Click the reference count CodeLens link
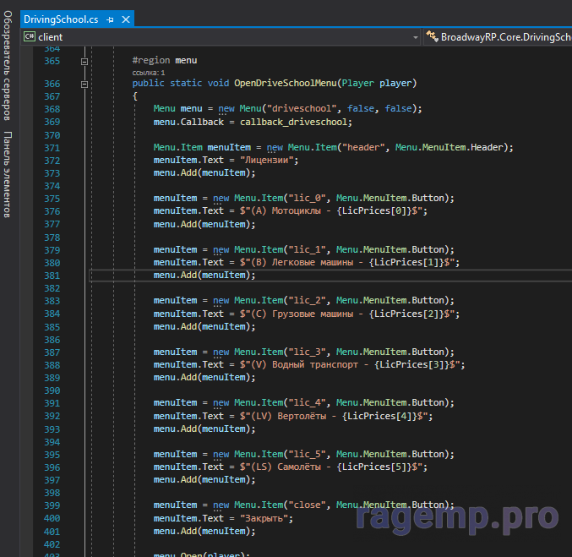Viewport: 572px width, 557px height. 149,73
